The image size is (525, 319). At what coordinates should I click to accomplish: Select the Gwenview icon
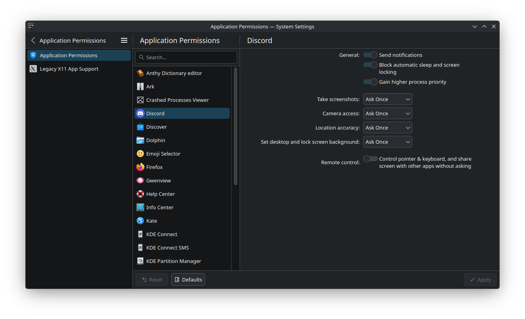140,180
